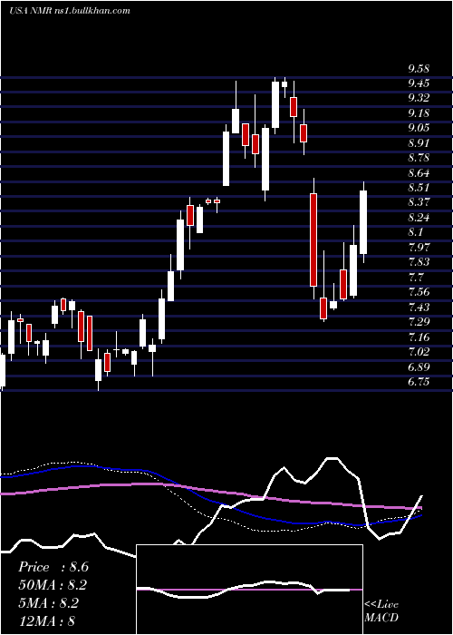Click the 9.32 price axis label
This screenshot has height=635, width=453.
[x=419, y=98]
